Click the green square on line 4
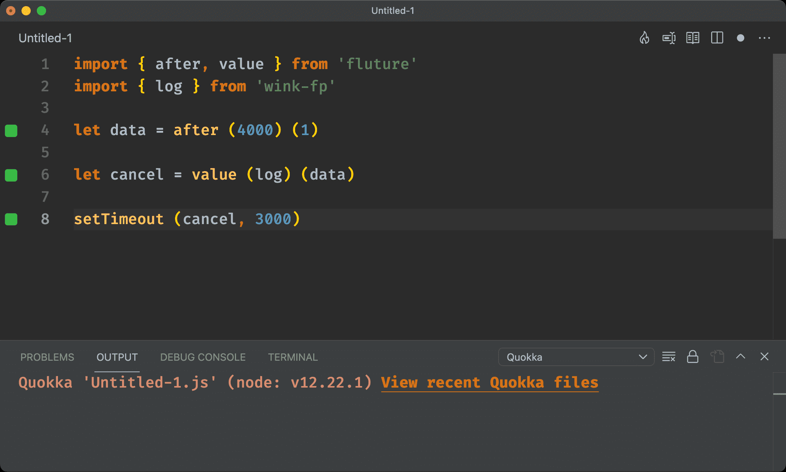 click(12, 130)
